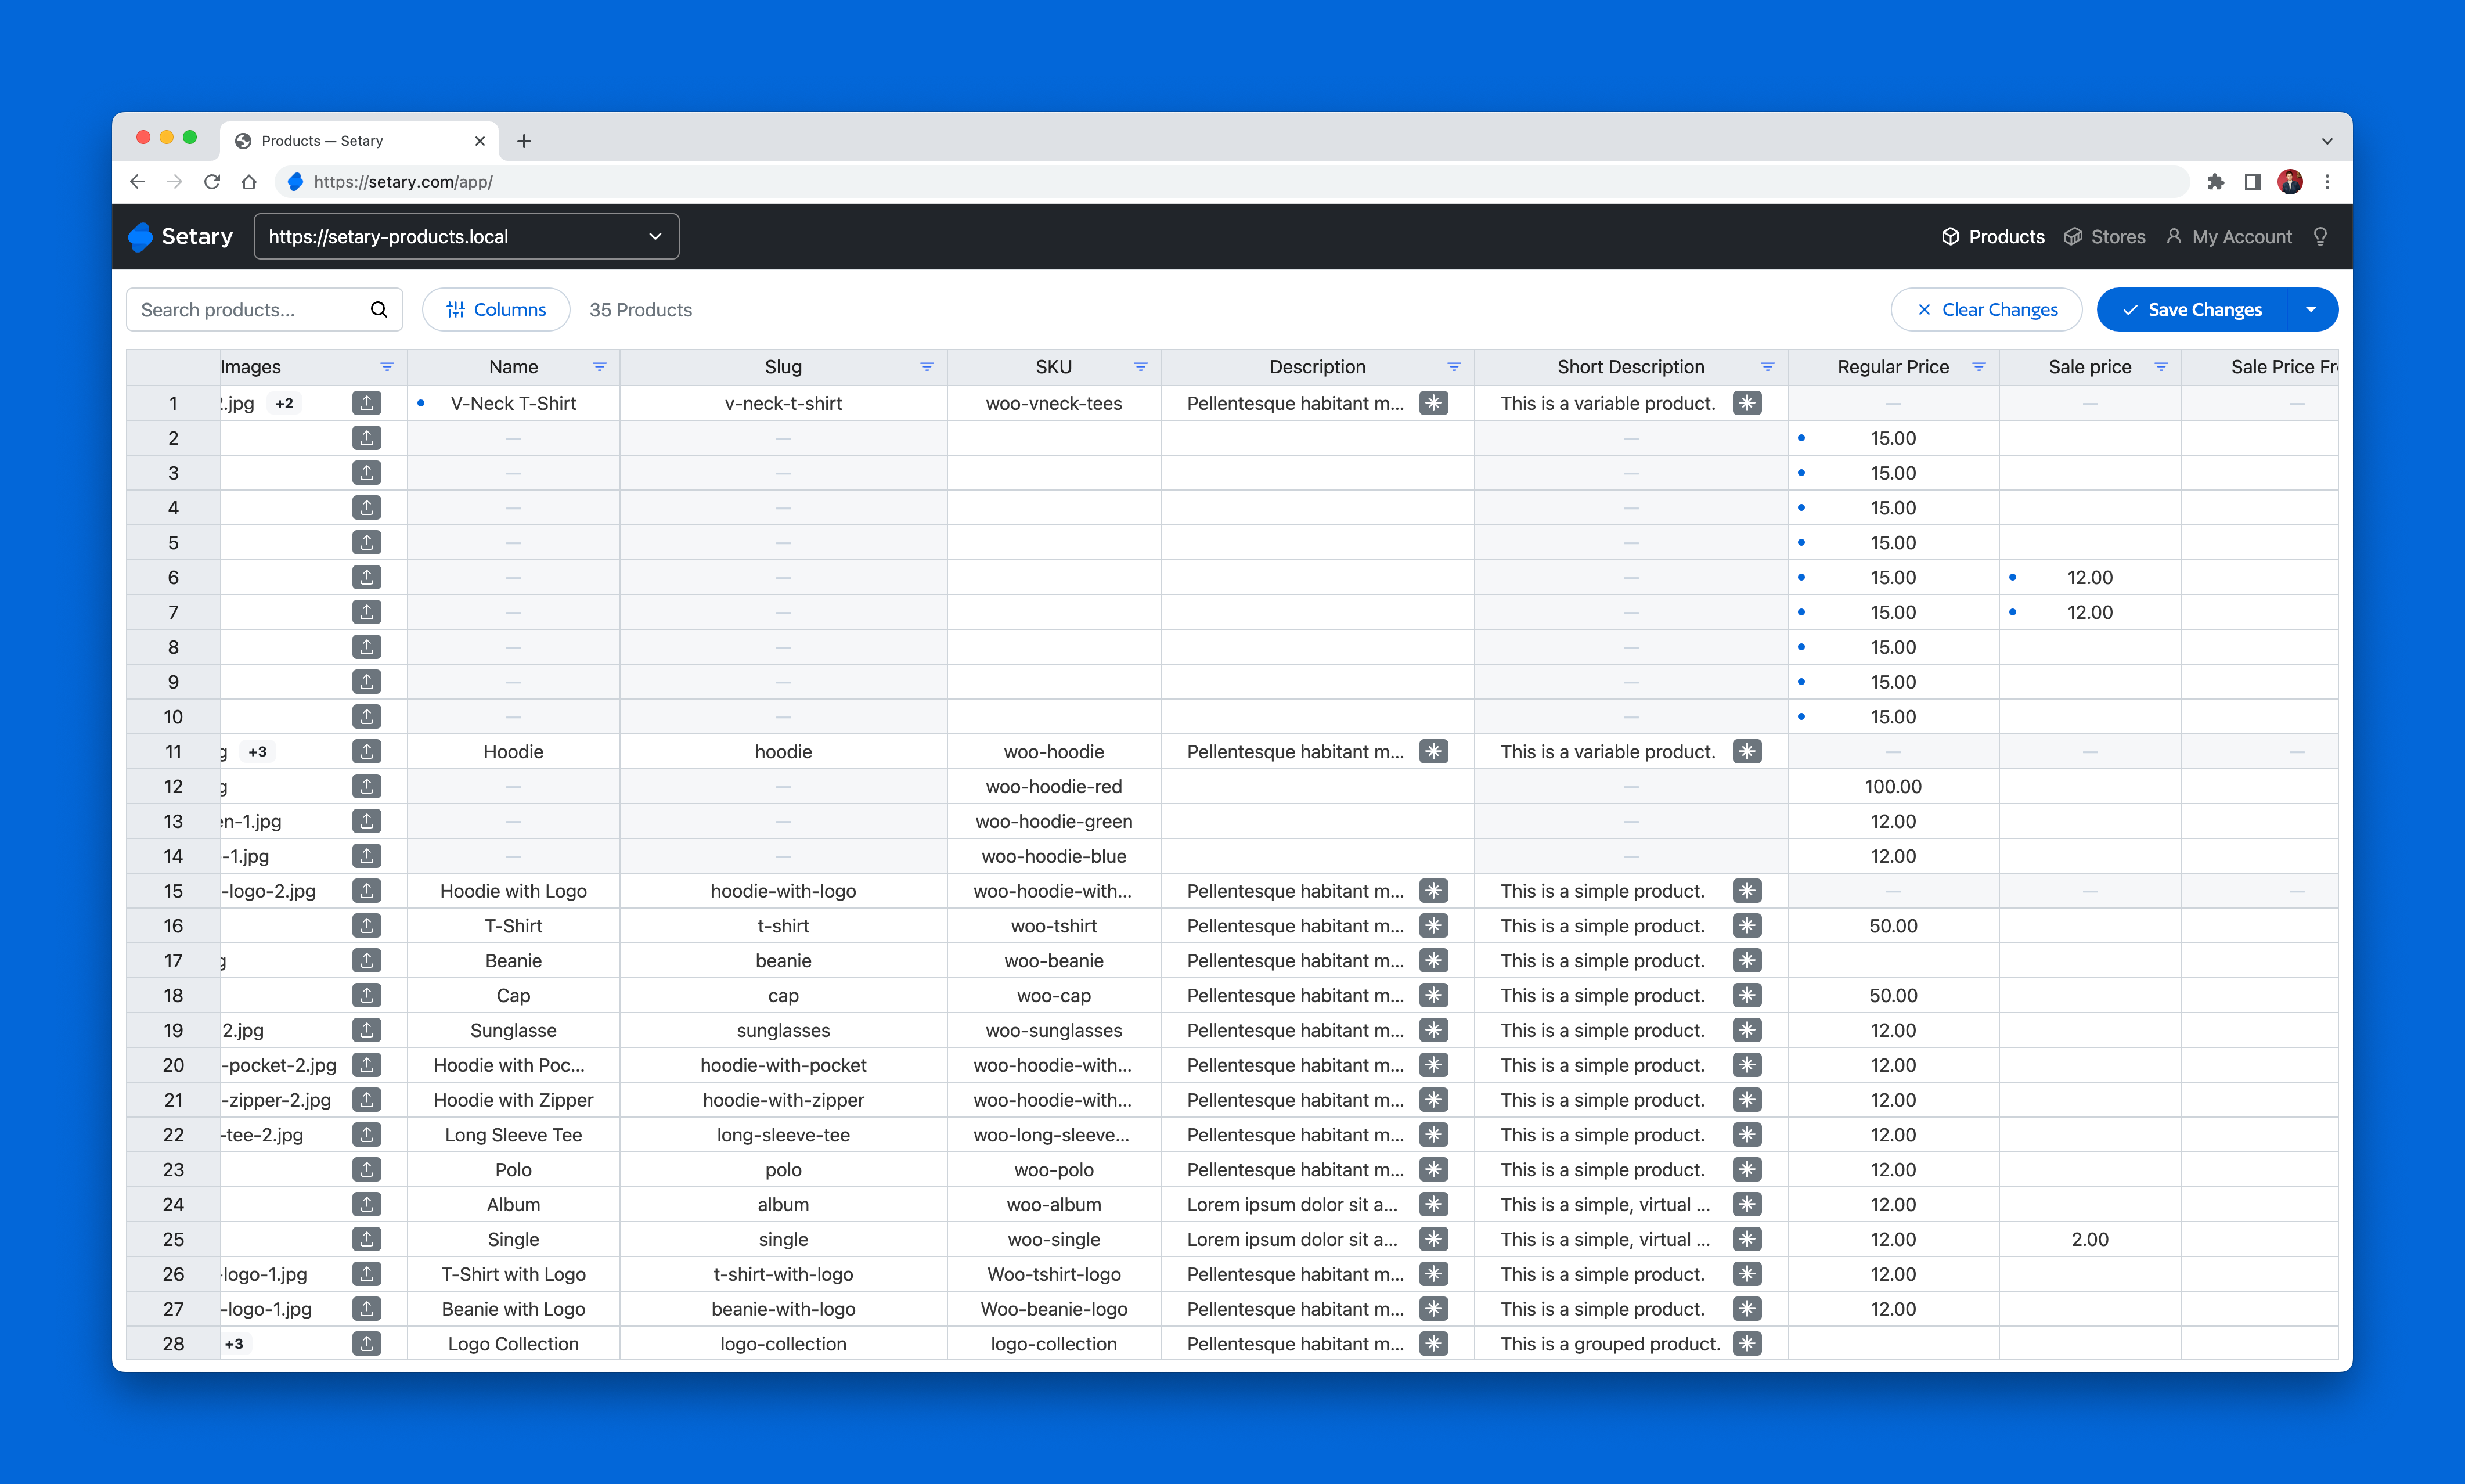Click the search magnifier icon
Screen dimensions: 2465x1484
coord(379,310)
